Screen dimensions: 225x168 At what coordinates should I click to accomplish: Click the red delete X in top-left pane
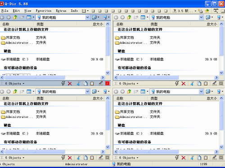(x=70, y=83)
